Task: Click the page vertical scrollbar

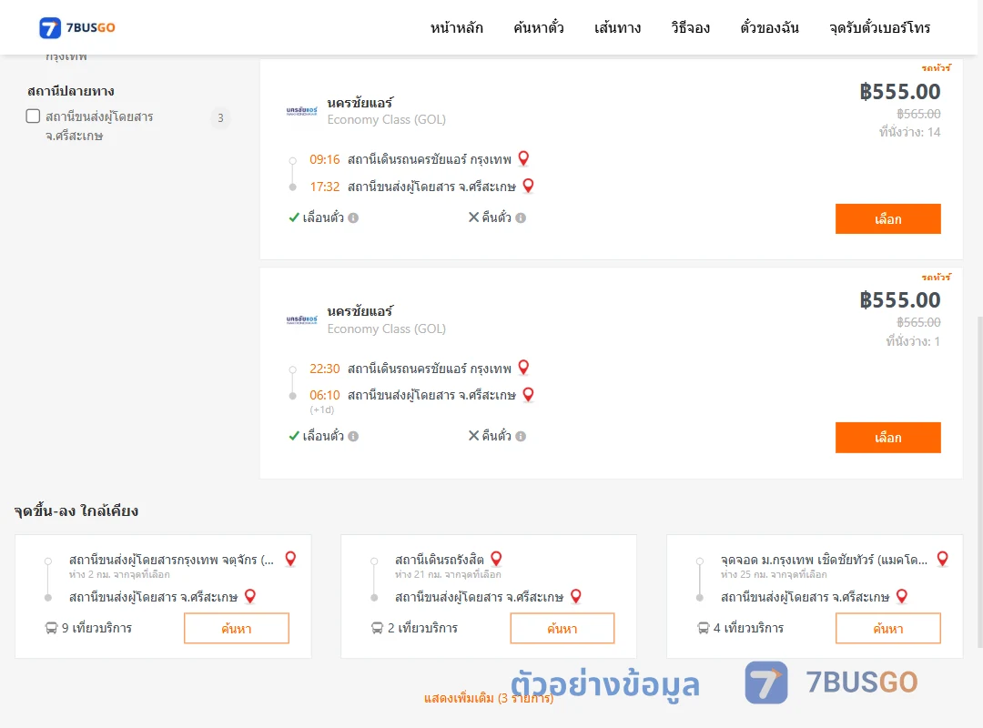Action: [x=979, y=481]
